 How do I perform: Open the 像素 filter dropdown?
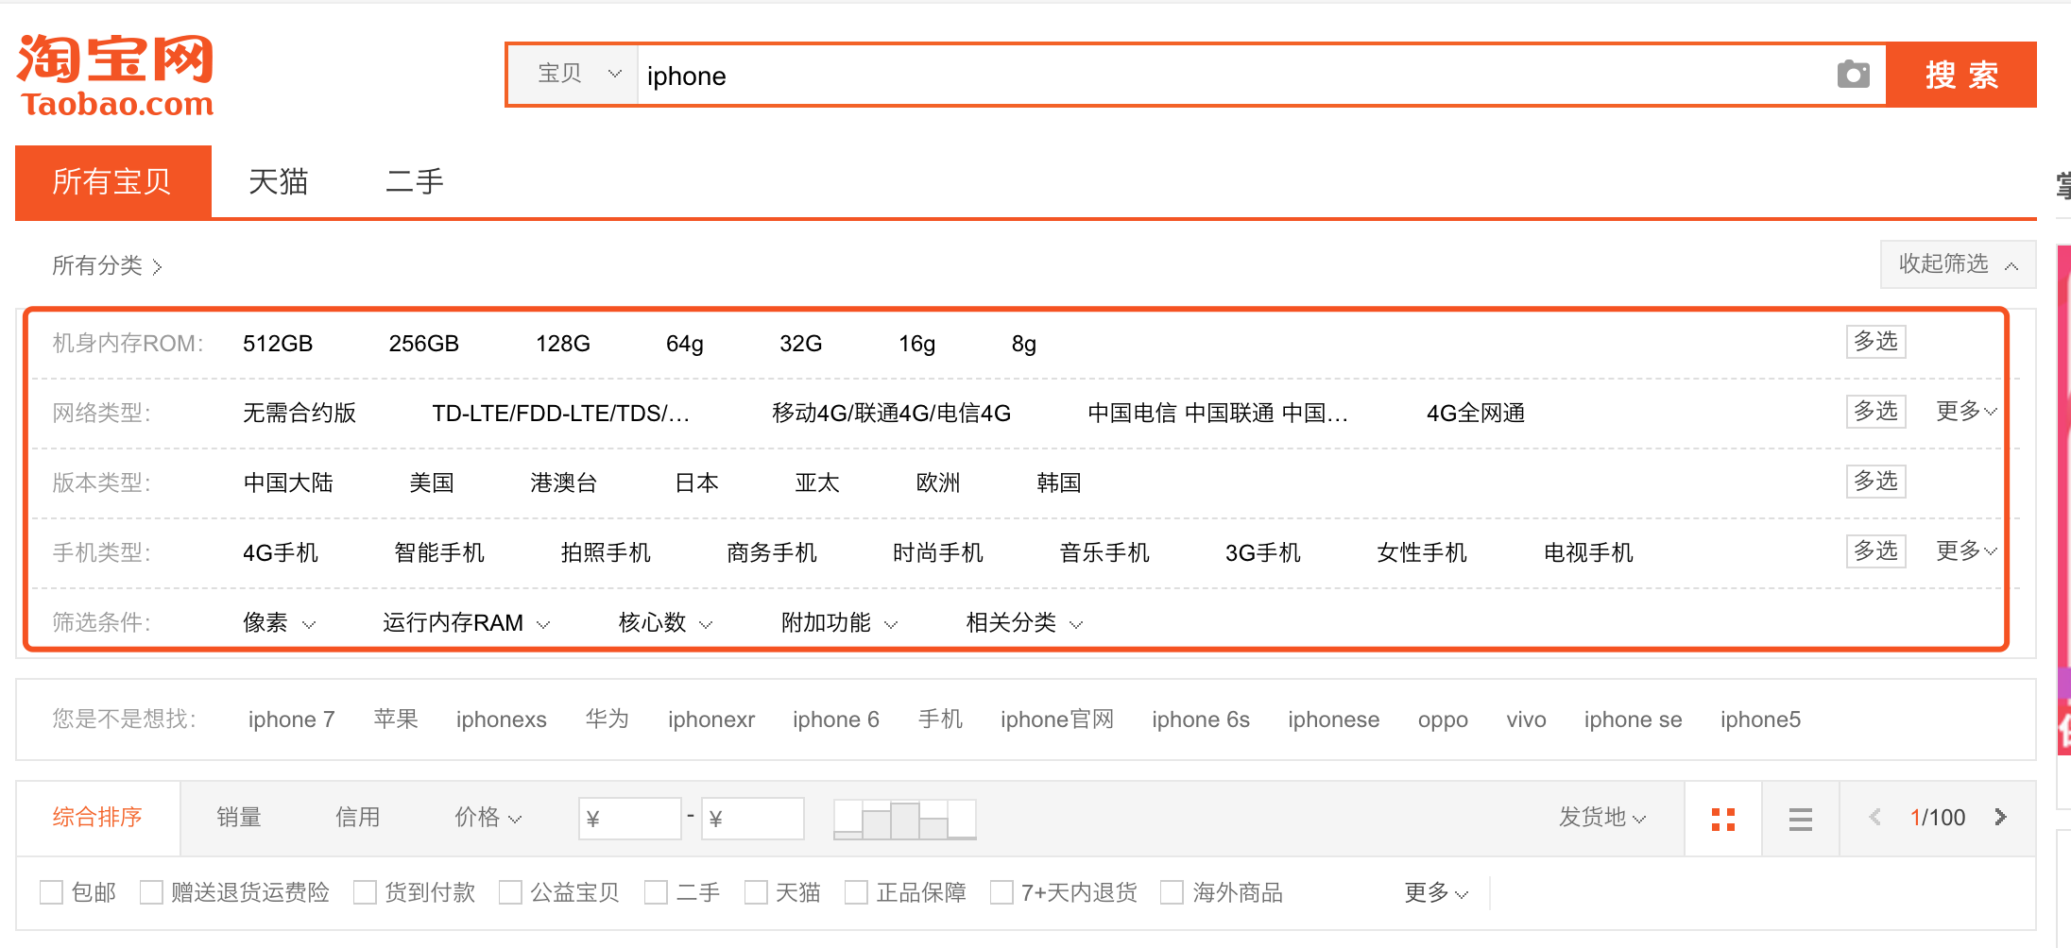pos(280,622)
